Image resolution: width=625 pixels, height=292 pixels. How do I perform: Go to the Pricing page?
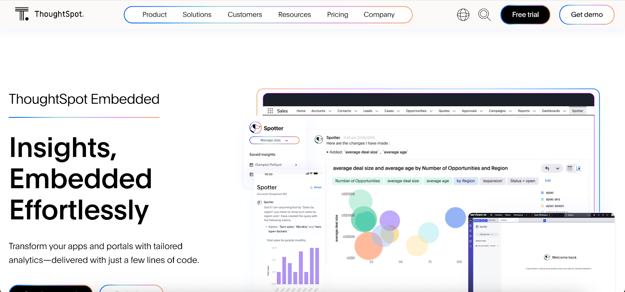[337, 15]
